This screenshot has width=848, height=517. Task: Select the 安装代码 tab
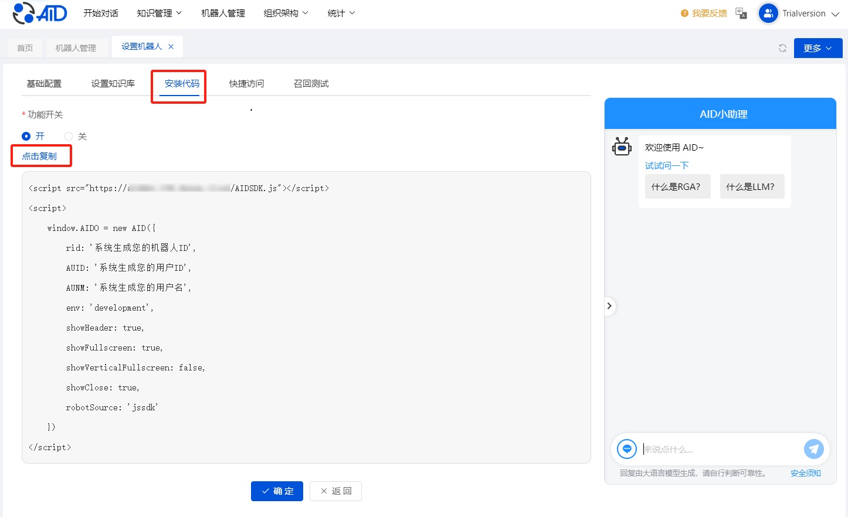(182, 84)
